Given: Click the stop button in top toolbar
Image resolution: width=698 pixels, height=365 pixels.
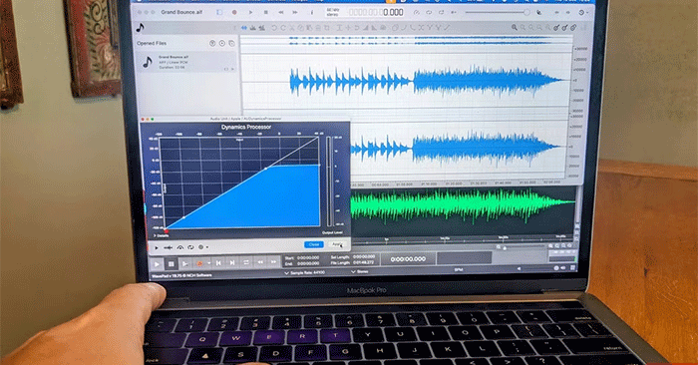Looking at the screenshot, I should pyautogui.click(x=265, y=12).
